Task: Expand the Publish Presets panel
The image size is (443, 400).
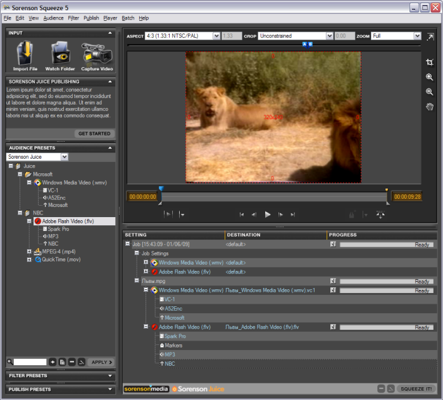Action: tap(110, 389)
